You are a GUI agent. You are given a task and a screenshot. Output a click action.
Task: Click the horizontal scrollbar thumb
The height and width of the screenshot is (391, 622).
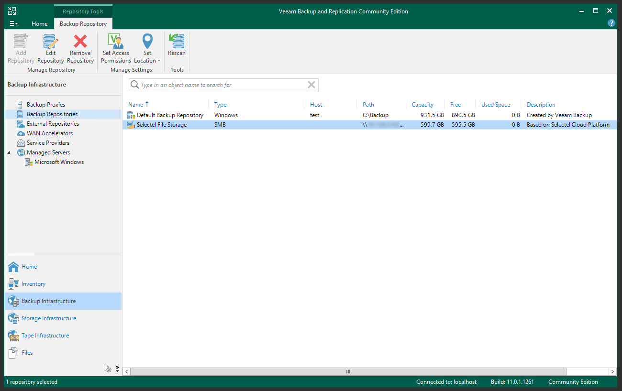(348, 371)
